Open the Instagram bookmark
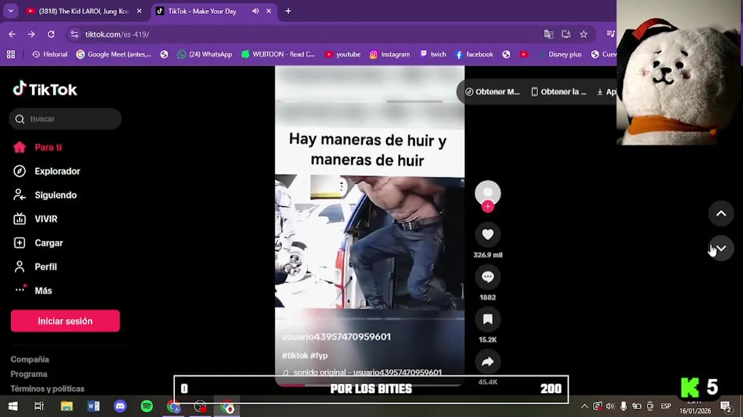 [x=389, y=54]
